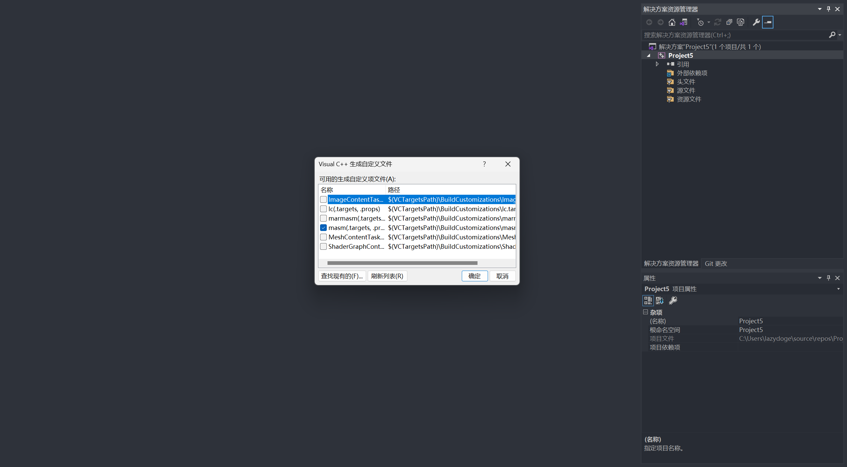Open the Project5 项目属性 dropdown
This screenshot has height=467, width=847.
838,289
